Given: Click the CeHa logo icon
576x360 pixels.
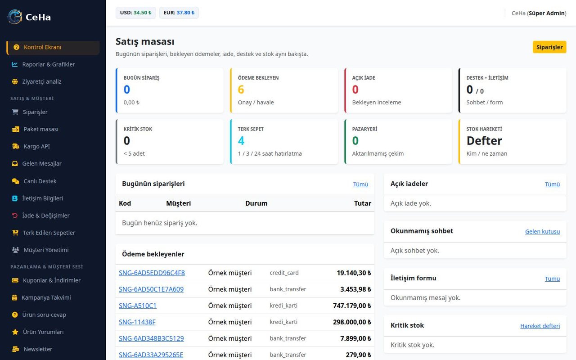Looking at the screenshot, I should pyautogui.click(x=15, y=17).
